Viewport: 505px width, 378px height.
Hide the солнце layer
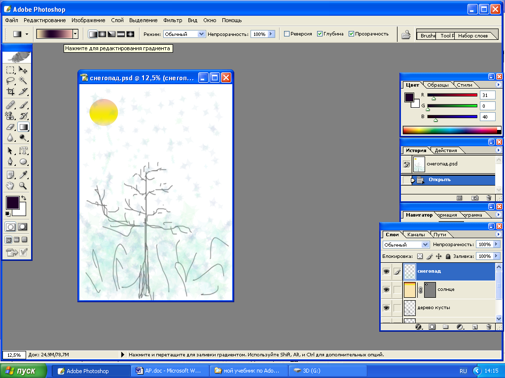(386, 289)
